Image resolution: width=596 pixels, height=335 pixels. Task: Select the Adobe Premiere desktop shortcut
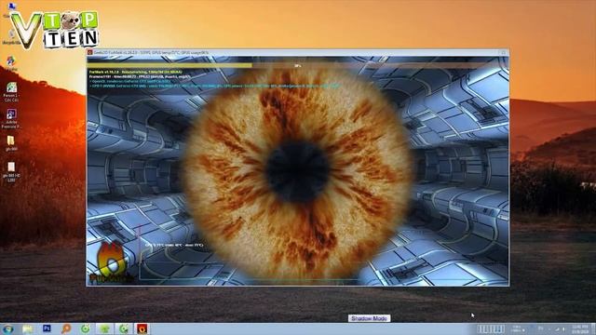[11, 118]
